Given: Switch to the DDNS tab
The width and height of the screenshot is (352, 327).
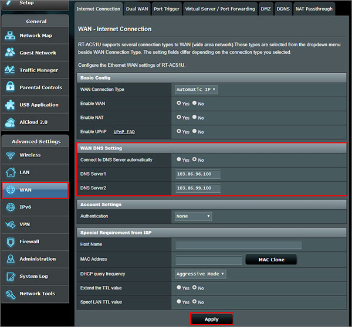Looking at the screenshot, I should 283,9.
